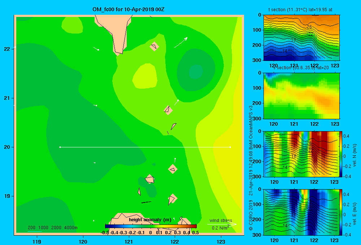Click depth label 200 on vel. N section
Viewport: 361px width, 245px height.
(x=257, y=161)
